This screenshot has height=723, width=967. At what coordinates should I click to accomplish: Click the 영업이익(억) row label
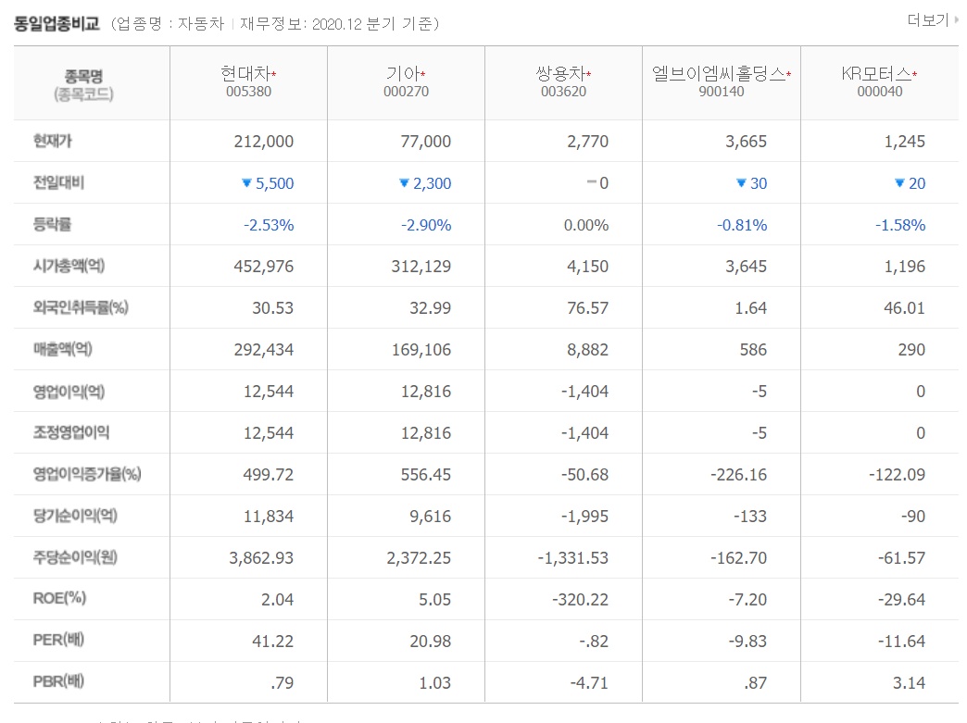pos(69,392)
